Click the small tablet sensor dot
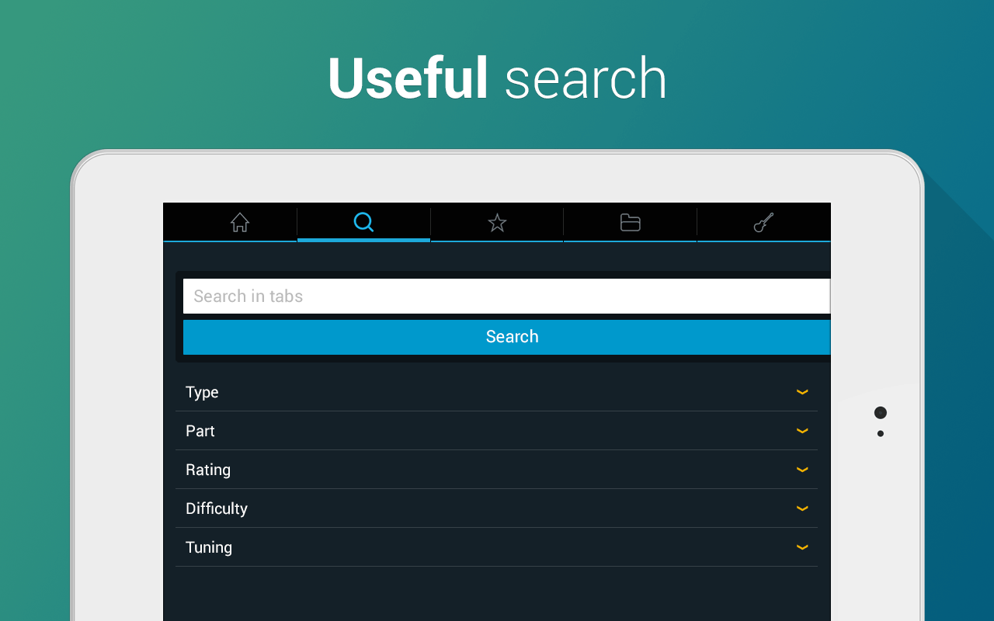This screenshot has height=621, width=994. coord(880,434)
